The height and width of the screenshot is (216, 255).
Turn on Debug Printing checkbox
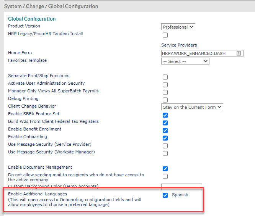click(x=165, y=100)
